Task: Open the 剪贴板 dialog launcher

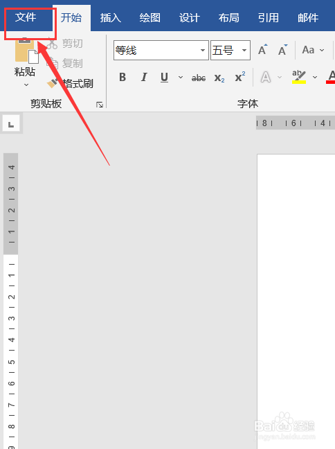Action: tap(99, 105)
